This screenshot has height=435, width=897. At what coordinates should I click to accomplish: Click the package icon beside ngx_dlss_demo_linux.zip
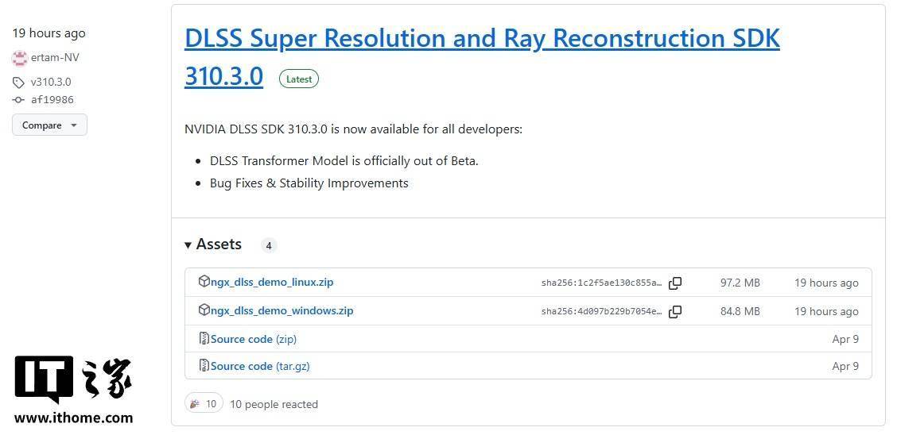tap(204, 282)
